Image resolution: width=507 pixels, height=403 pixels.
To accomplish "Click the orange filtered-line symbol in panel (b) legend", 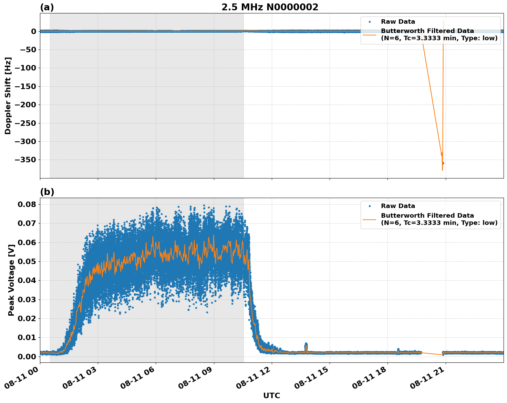I will click(370, 219).
